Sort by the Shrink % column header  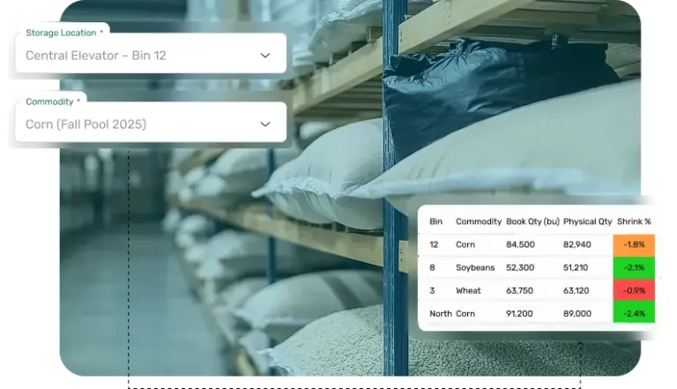click(635, 221)
